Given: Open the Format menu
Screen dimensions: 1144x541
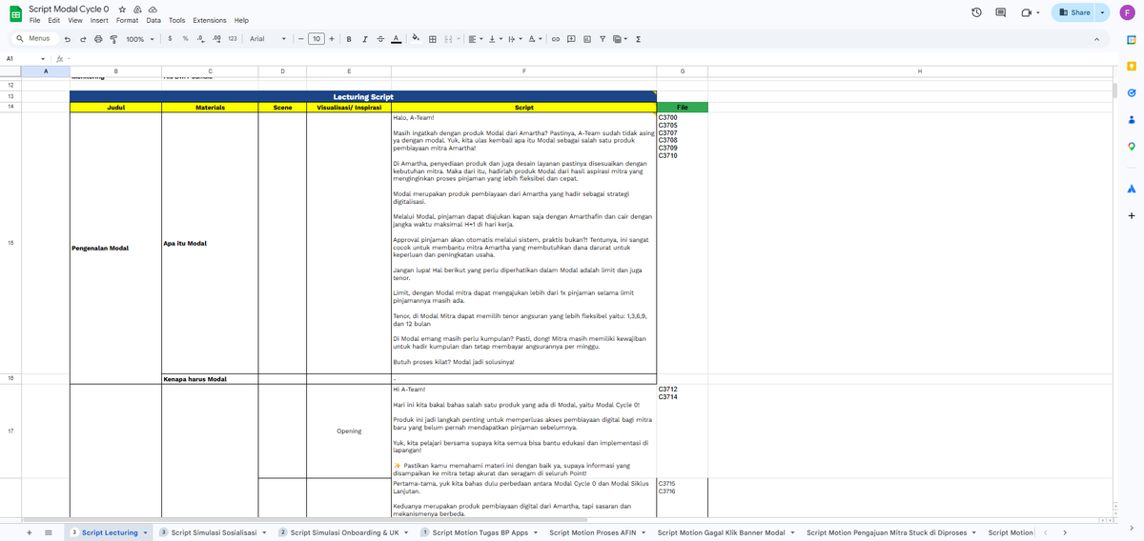Looking at the screenshot, I should (127, 20).
